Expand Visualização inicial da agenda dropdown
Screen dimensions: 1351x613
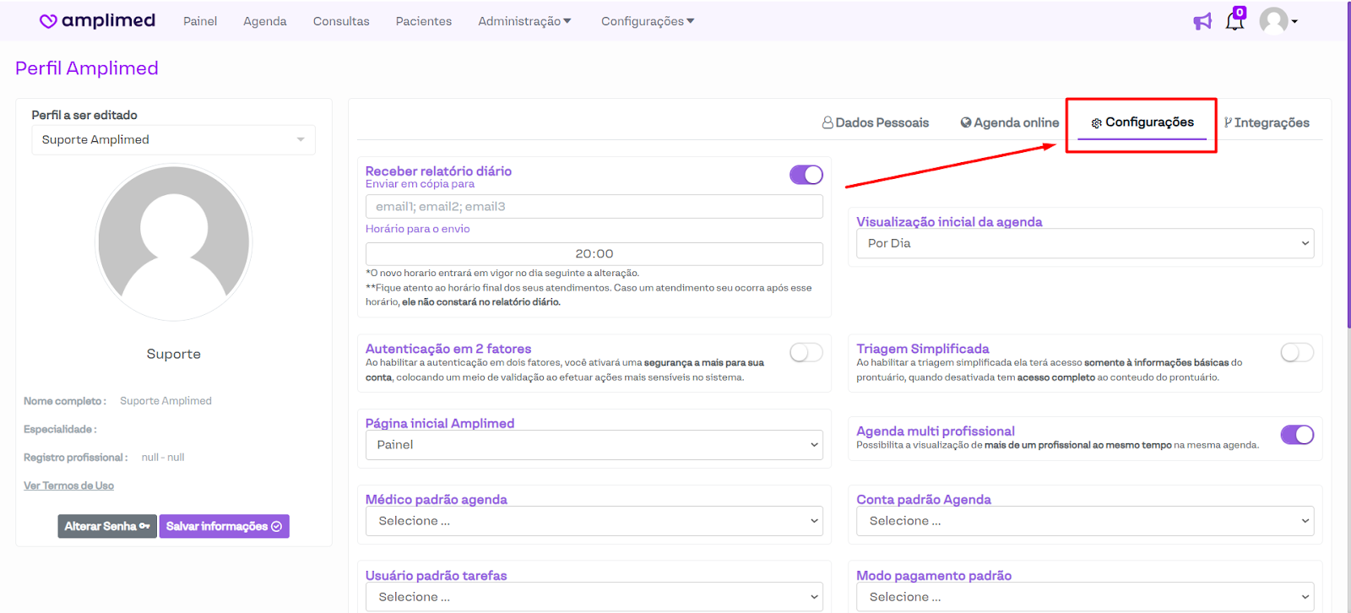click(1084, 243)
